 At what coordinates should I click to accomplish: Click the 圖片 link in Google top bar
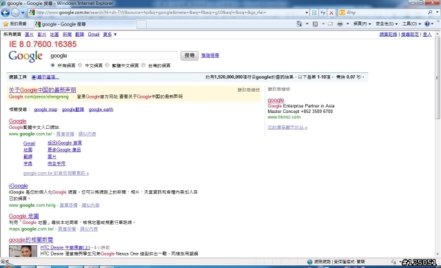point(29,34)
